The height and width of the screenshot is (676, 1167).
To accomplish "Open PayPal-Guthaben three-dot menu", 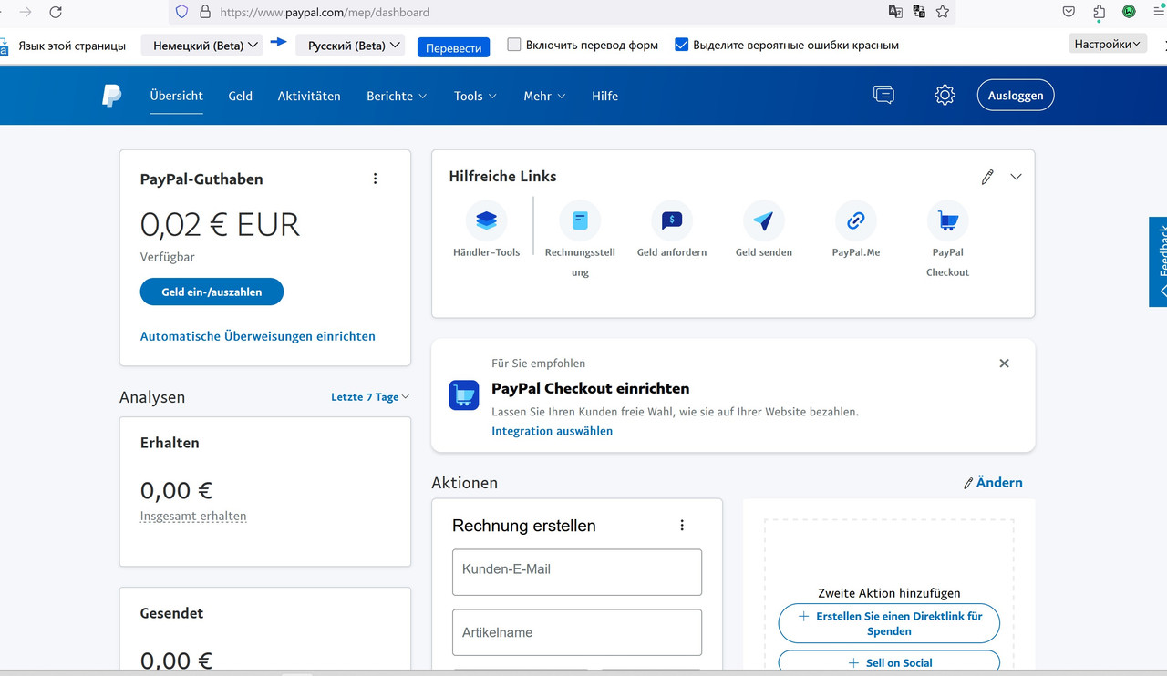I will [375, 179].
